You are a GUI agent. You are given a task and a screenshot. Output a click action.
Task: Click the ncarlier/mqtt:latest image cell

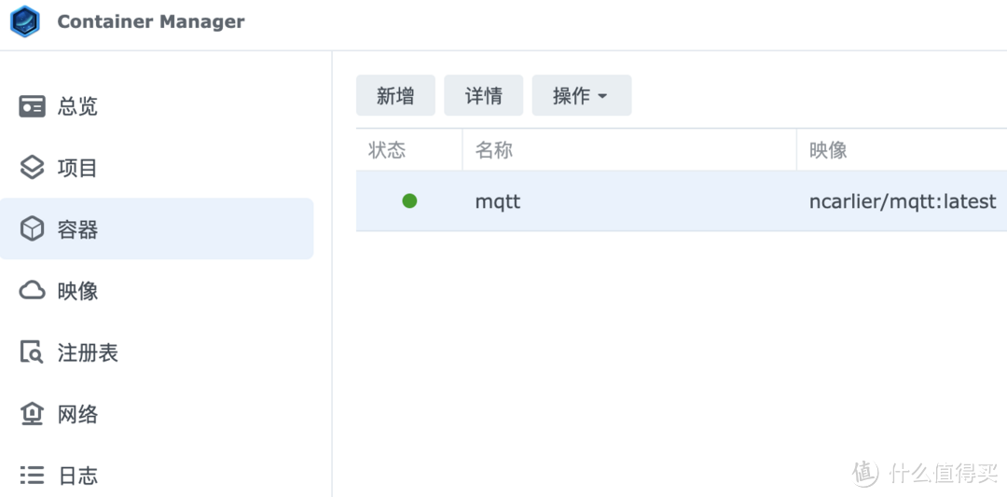coord(902,200)
